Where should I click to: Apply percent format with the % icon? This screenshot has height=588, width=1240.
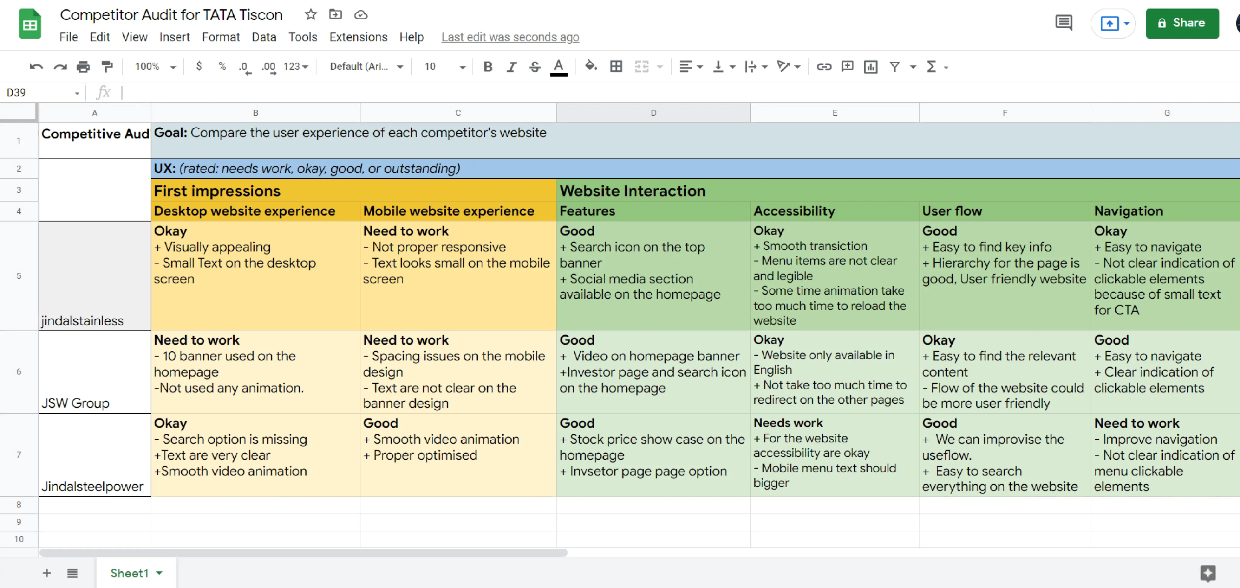222,66
